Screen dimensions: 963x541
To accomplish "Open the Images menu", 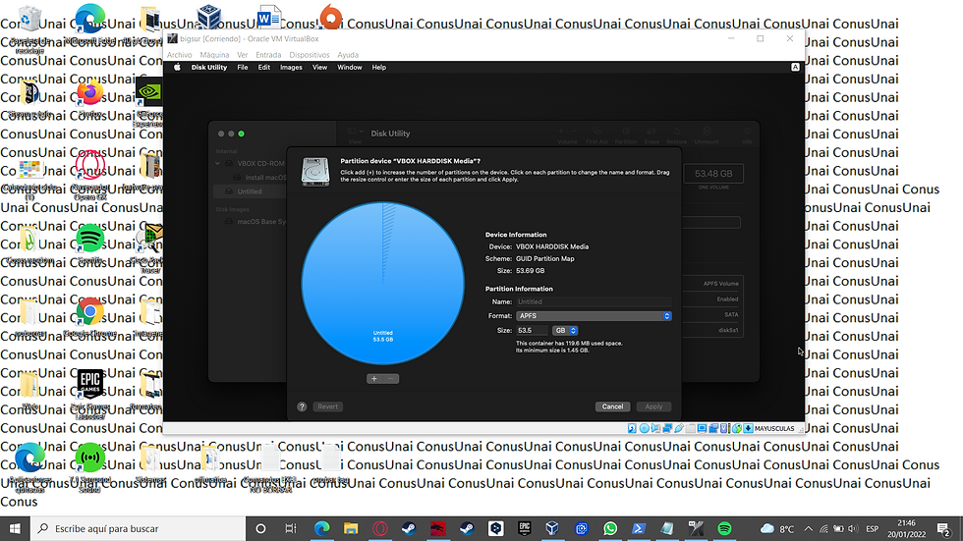I will (x=291, y=68).
